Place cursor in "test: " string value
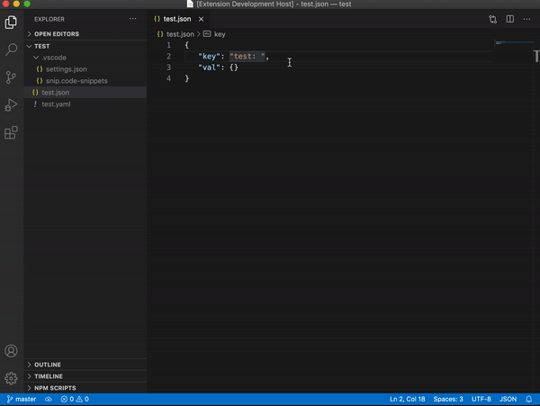This screenshot has width=540, height=406. coord(247,57)
